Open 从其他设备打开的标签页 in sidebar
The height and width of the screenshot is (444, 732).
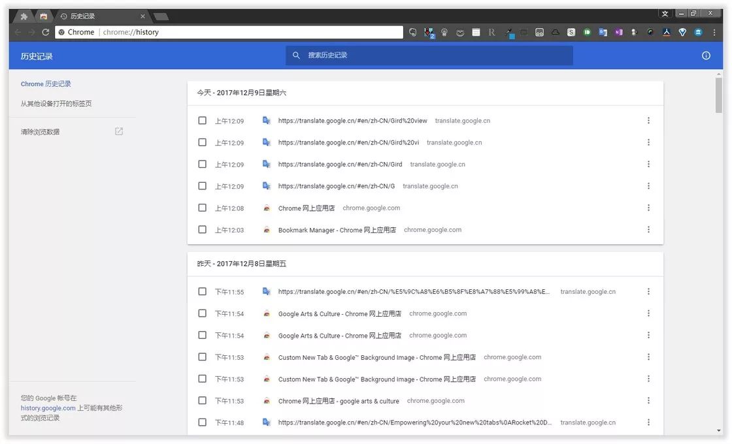[56, 104]
